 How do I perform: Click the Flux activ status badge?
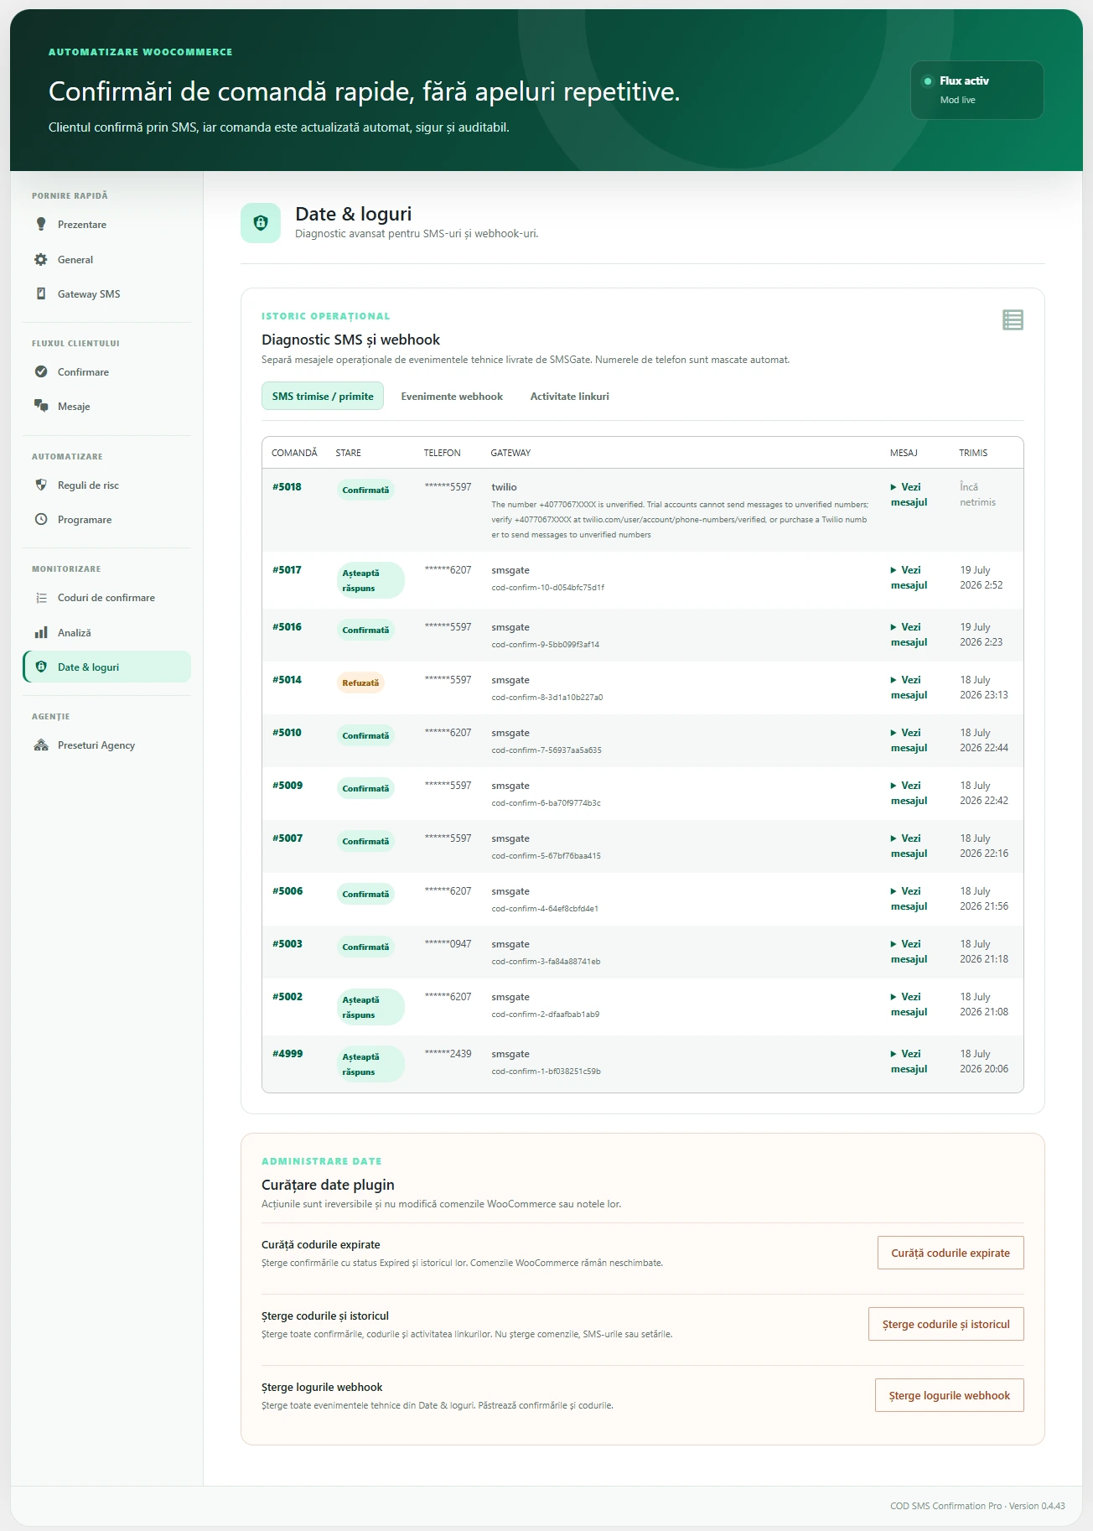point(977,90)
